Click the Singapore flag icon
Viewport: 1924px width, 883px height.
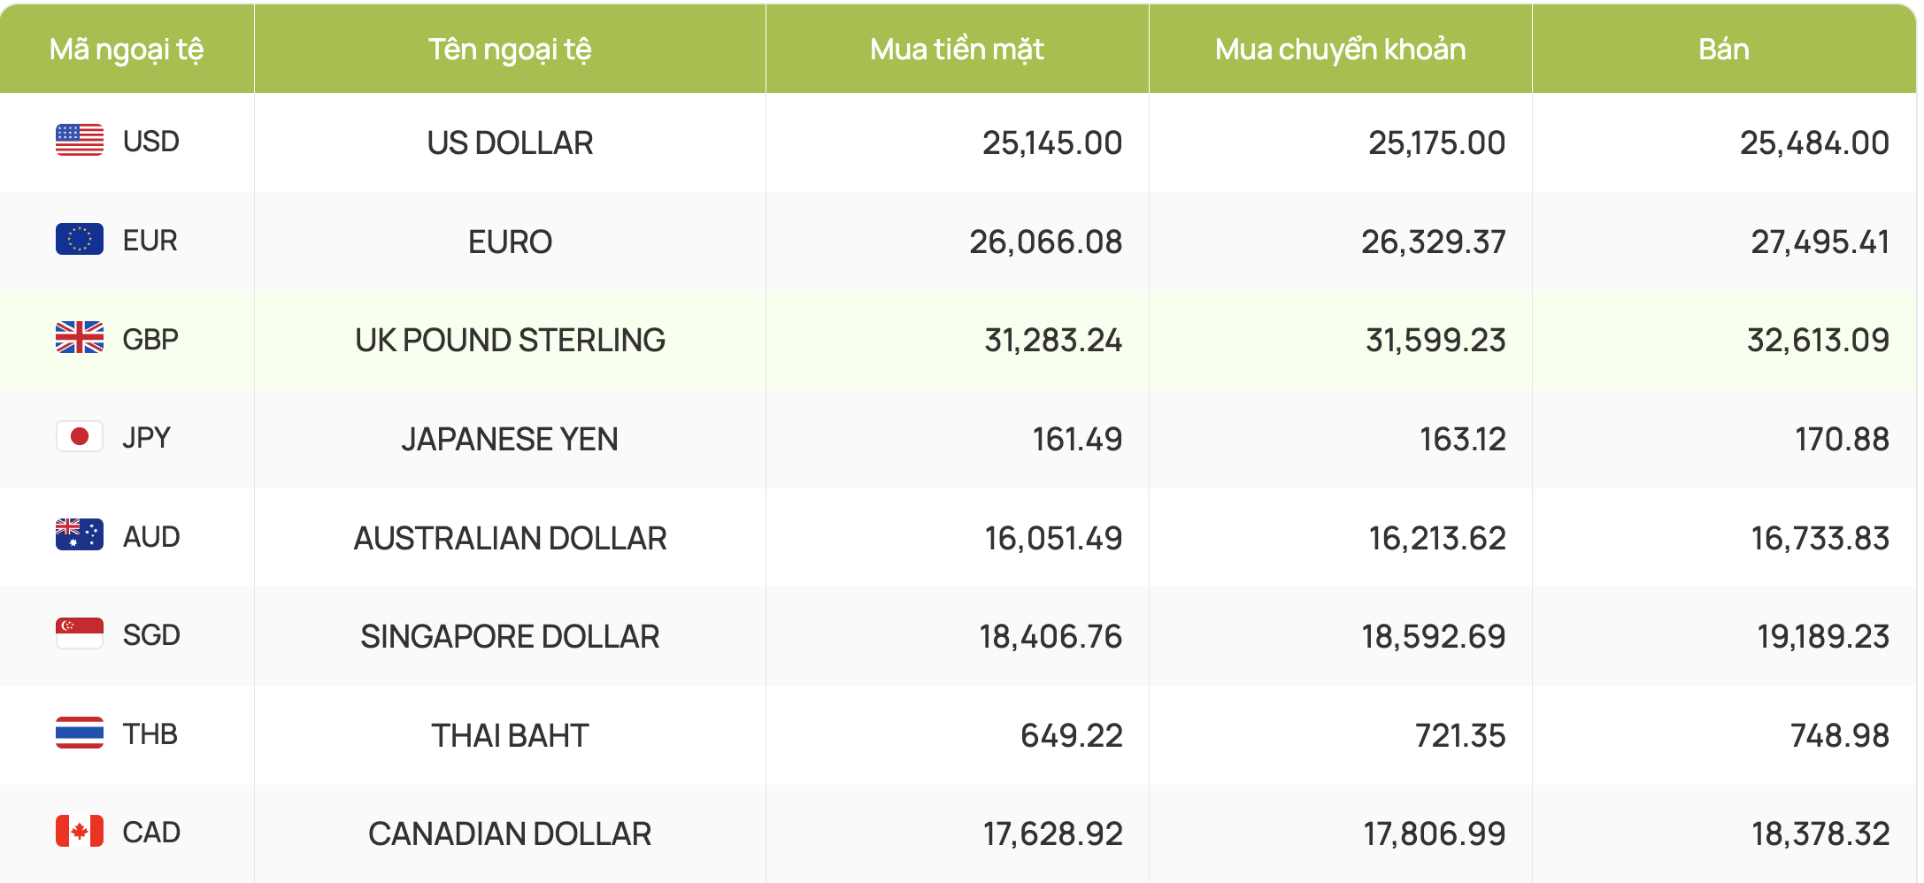click(80, 634)
